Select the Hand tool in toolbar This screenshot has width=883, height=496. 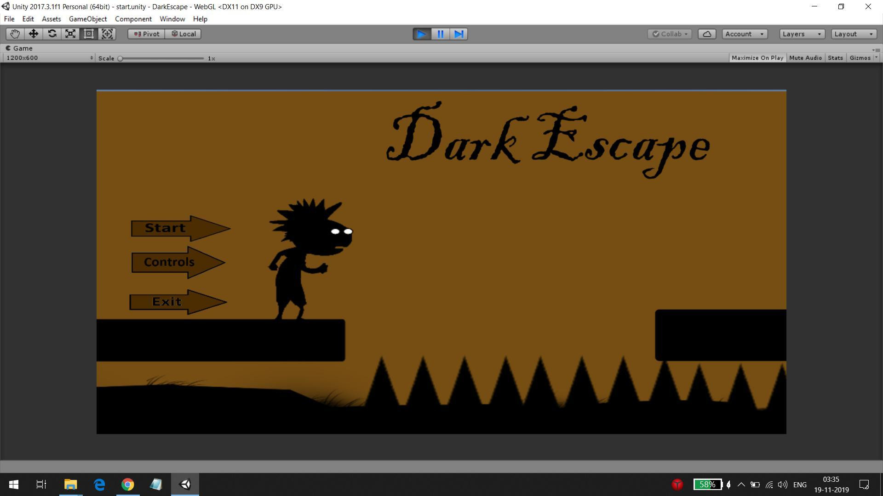pos(15,34)
